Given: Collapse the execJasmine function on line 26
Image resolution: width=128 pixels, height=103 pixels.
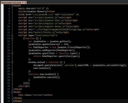Looking at the screenshot, I should [x=12, y=74].
